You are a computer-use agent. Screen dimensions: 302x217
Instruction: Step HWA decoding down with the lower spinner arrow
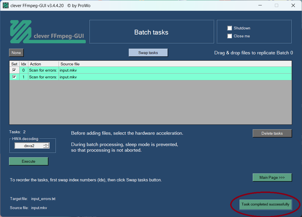point(46,147)
